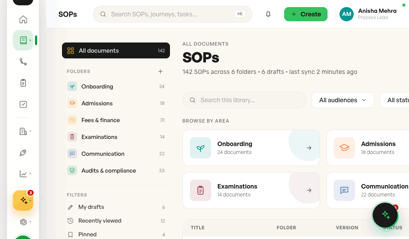Image resolution: width=409 pixels, height=239 pixels.
Task: Open the rocket launch icon in sidebar
Action: 23,153
